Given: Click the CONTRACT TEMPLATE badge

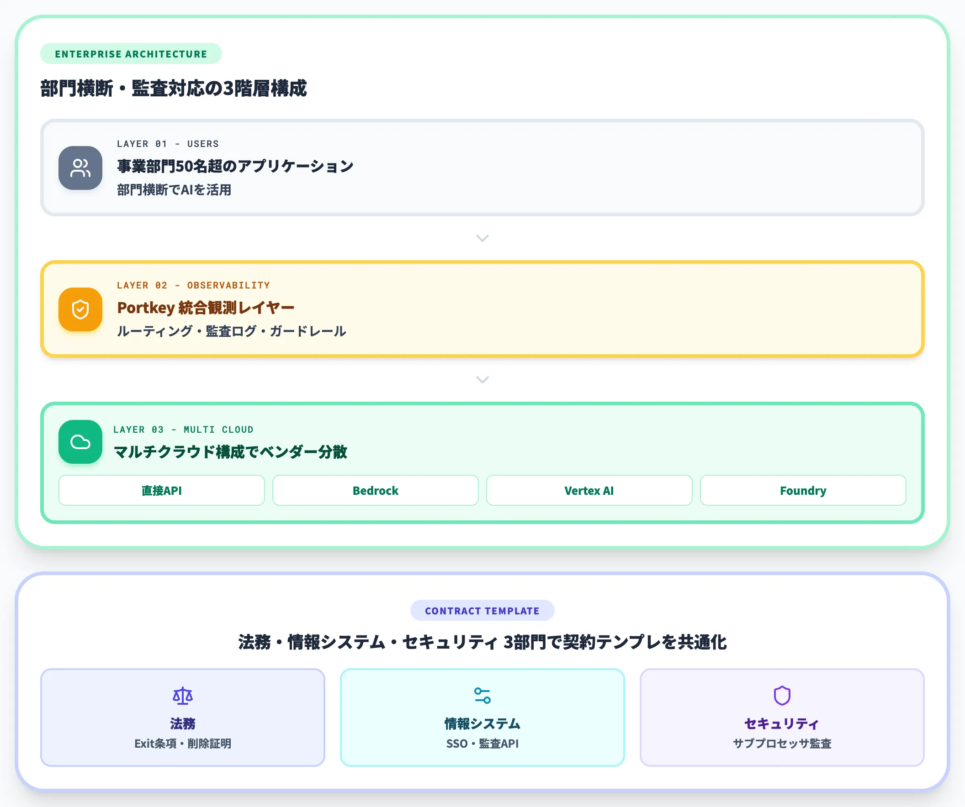Looking at the screenshot, I should (482, 611).
